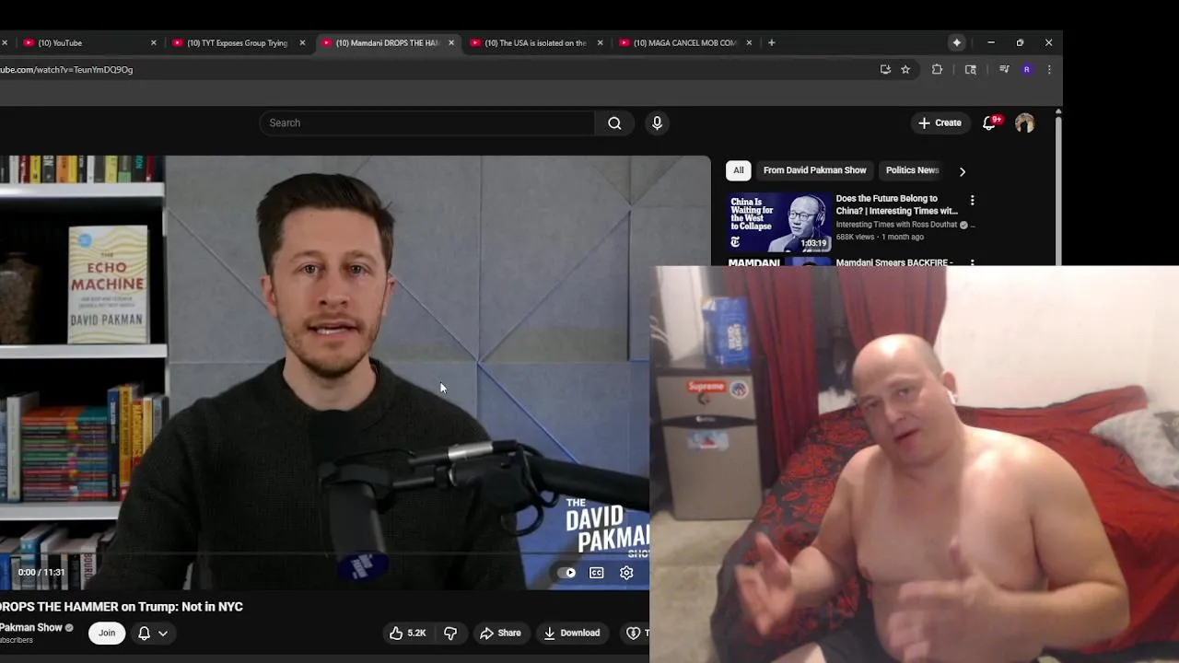Install the app via address bar icon
The height and width of the screenshot is (663, 1179).
[885, 69]
